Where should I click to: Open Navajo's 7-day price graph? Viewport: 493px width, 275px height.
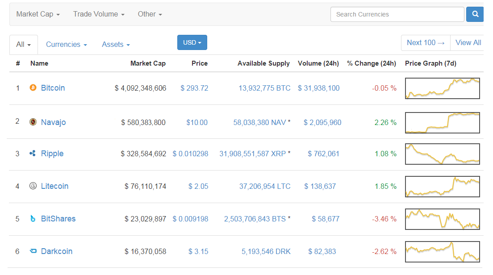click(x=443, y=123)
